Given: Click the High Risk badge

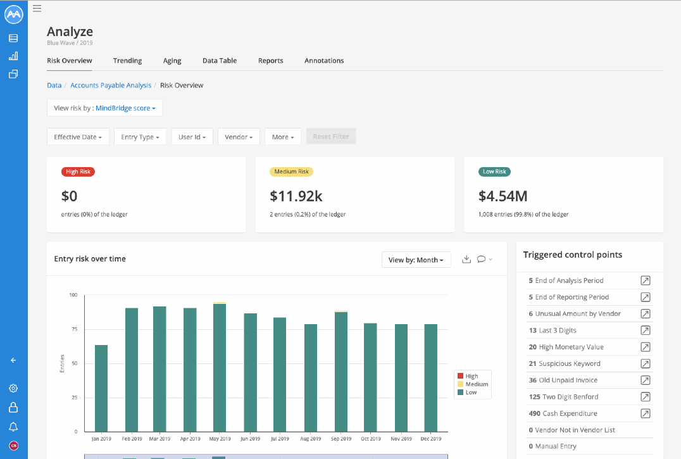Looking at the screenshot, I should [78, 172].
